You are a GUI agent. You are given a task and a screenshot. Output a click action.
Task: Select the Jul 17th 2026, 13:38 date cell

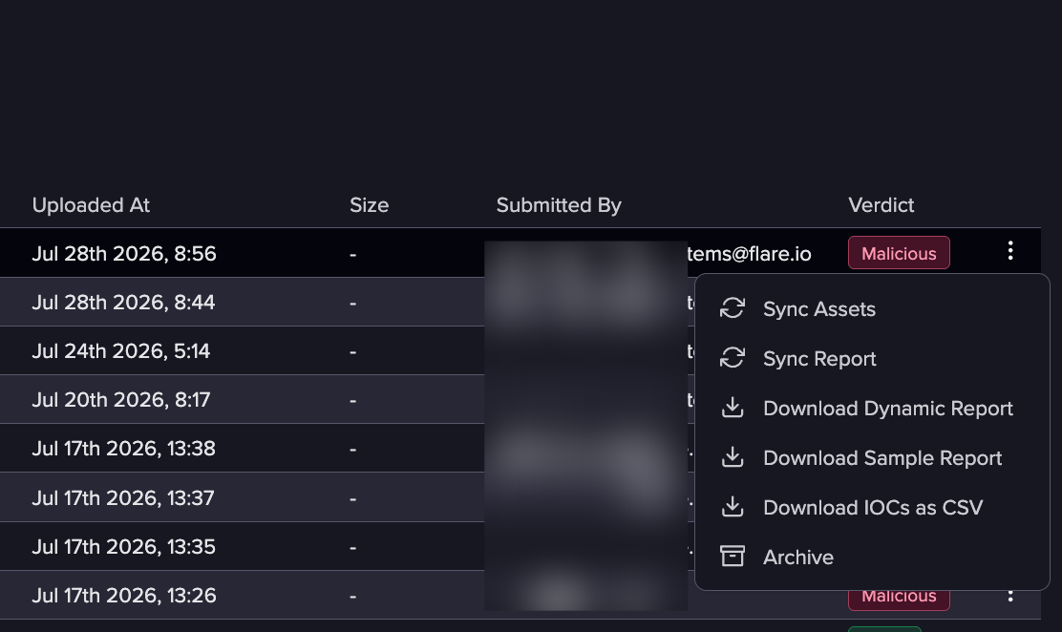point(123,449)
